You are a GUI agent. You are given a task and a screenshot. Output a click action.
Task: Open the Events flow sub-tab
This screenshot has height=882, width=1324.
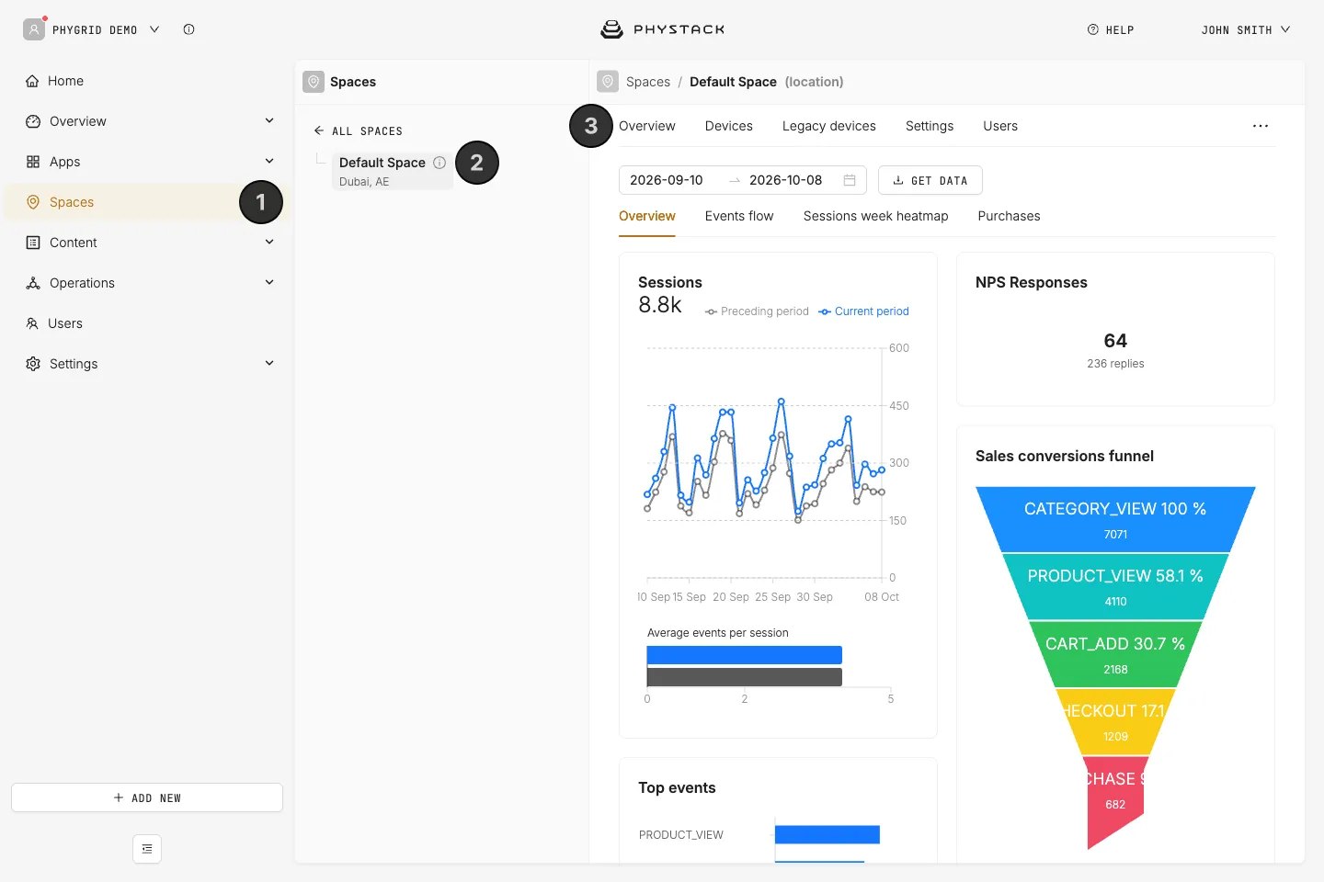coord(739,216)
